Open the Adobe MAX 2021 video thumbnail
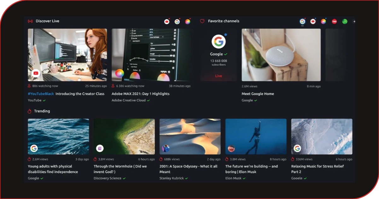379x199 pixels. tap(151, 55)
